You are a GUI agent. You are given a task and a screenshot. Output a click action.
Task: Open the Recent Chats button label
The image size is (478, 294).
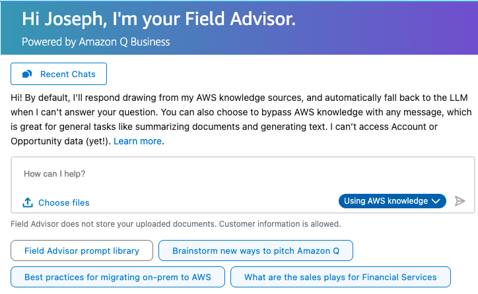coord(67,74)
